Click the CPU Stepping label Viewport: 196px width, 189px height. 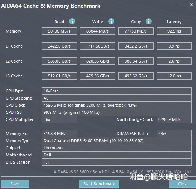tap(19, 98)
